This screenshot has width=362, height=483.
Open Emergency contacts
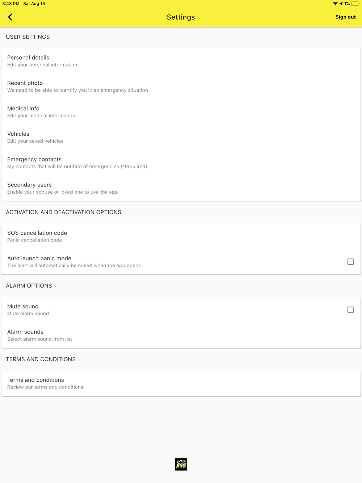click(x=181, y=163)
